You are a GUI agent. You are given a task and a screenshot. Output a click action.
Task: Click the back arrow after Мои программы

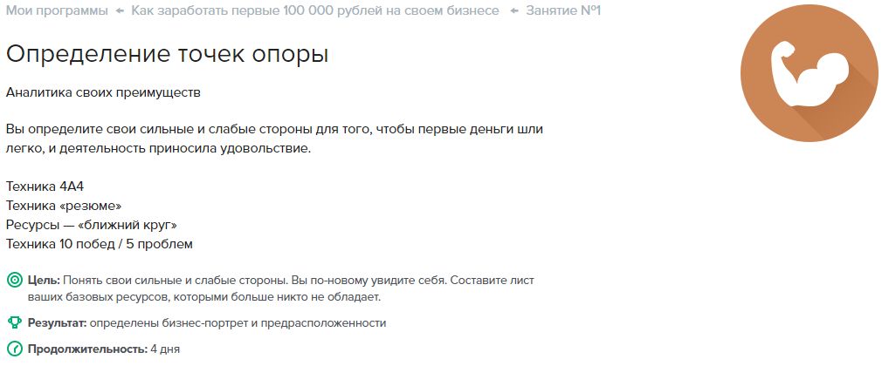120,10
